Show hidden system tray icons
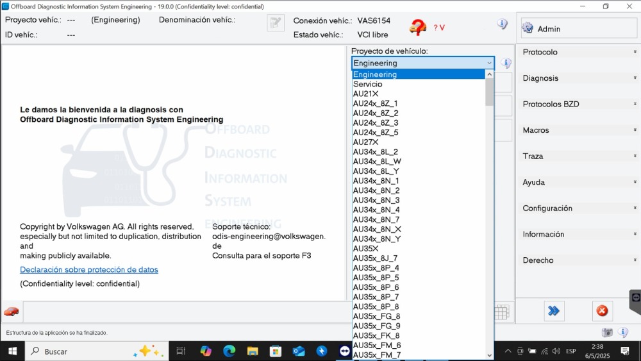Viewport: 641px width, 361px height. pyautogui.click(x=508, y=351)
